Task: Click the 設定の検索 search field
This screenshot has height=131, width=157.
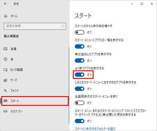Action: click(35, 26)
